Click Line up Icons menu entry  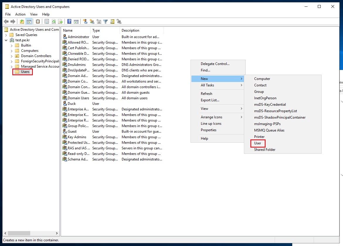tap(218, 123)
